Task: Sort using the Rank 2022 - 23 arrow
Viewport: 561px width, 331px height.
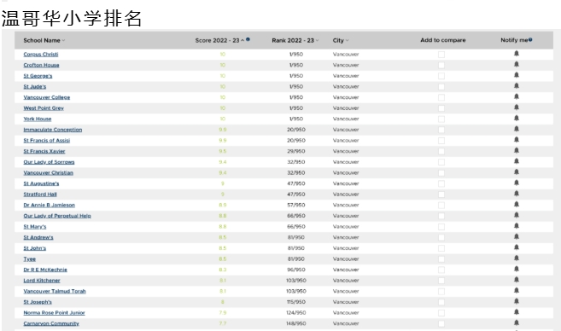Action: tap(317, 40)
